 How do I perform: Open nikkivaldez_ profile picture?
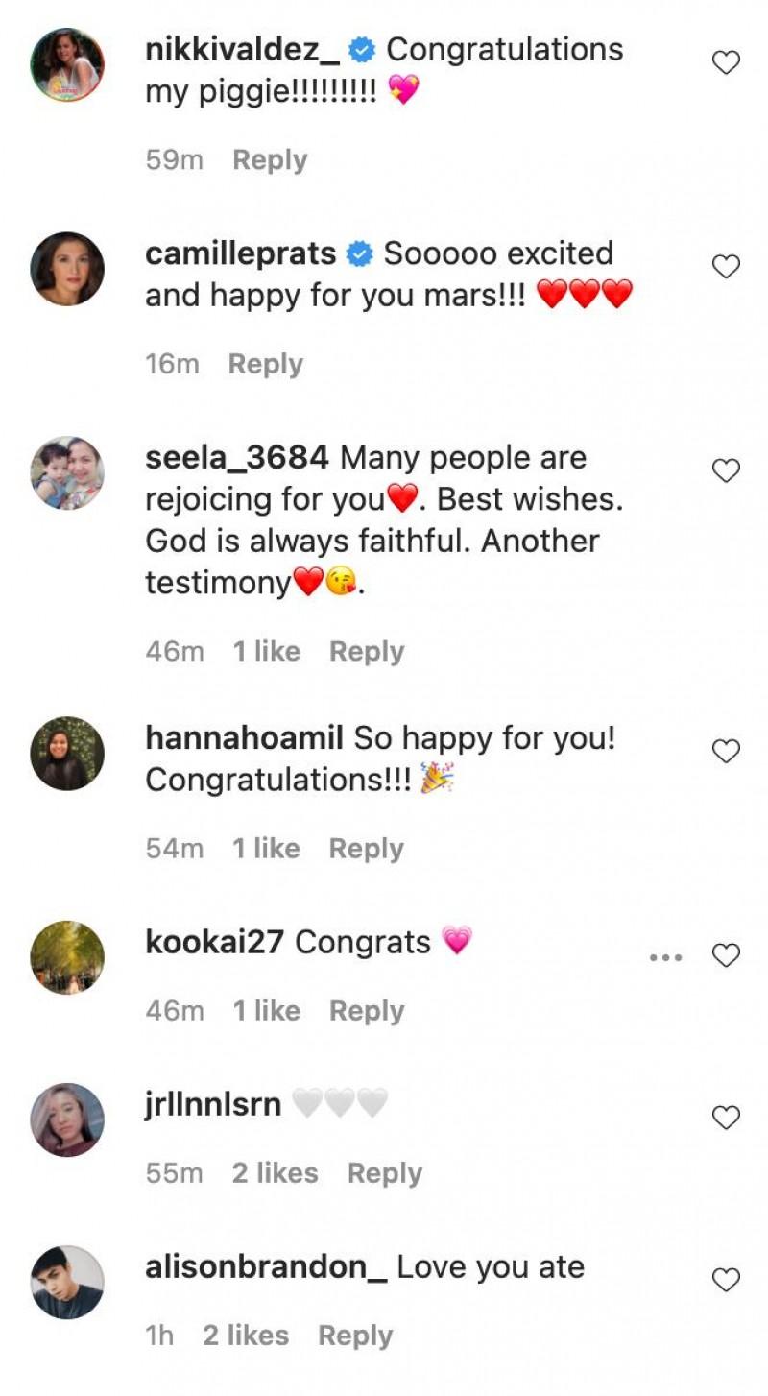click(x=67, y=65)
